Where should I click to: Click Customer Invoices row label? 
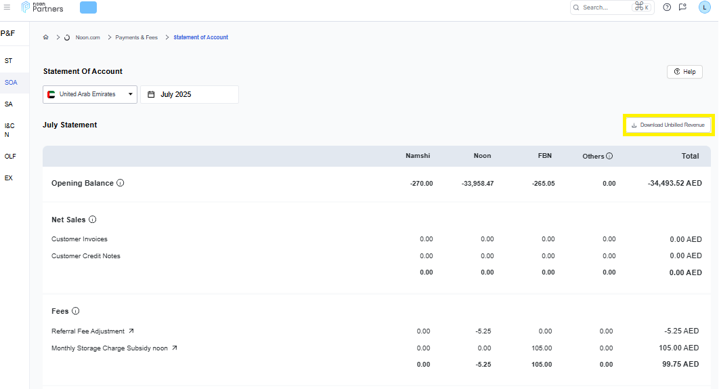79,239
